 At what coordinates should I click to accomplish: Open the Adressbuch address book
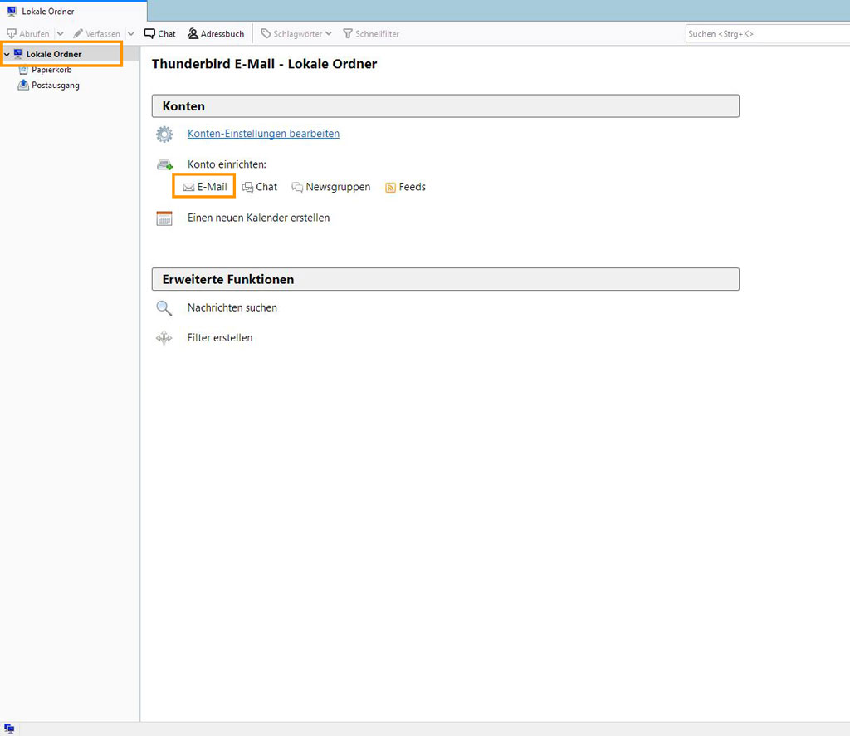216,33
